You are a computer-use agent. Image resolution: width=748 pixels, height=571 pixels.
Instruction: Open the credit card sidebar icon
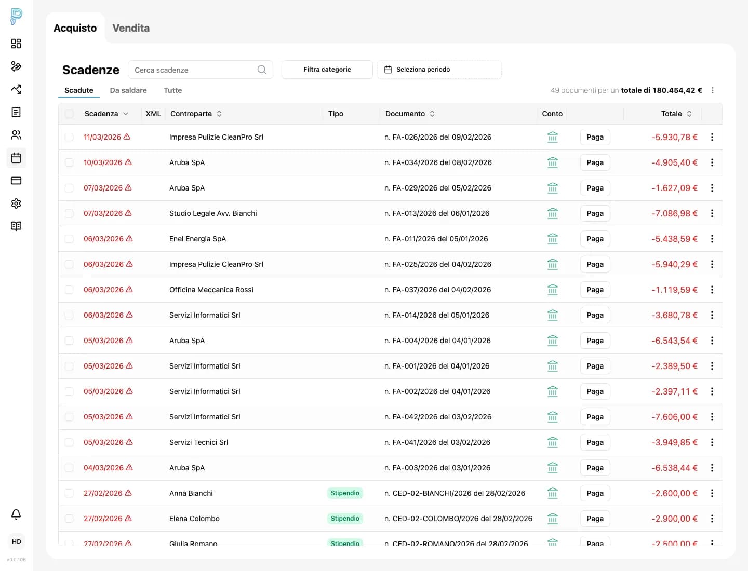(16, 181)
